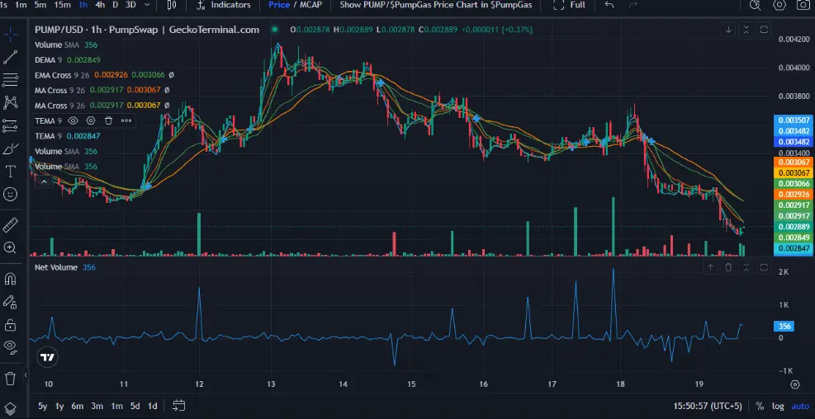Collapse the indicator legend chevron
This screenshot has height=419, width=815.
tap(45, 181)
